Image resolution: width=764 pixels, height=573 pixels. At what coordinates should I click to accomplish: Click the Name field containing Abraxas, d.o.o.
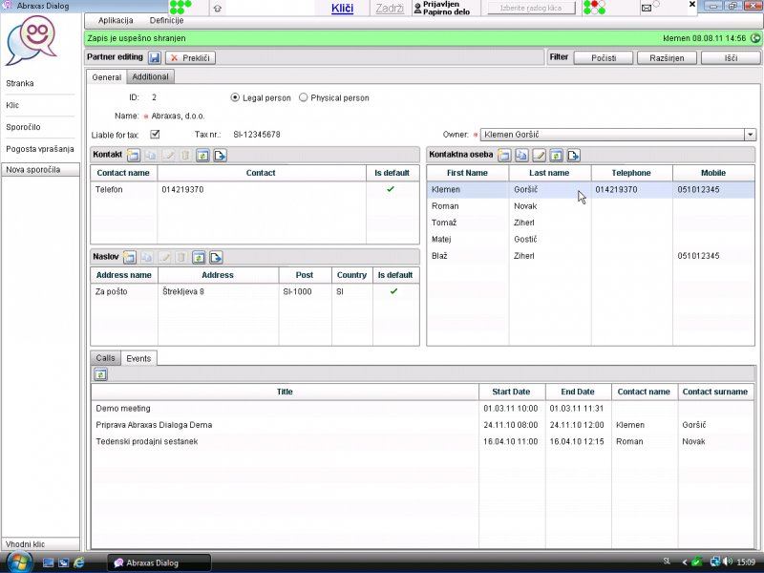pos(178,116)
